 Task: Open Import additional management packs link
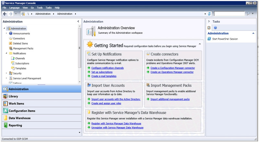coord(170,99)
